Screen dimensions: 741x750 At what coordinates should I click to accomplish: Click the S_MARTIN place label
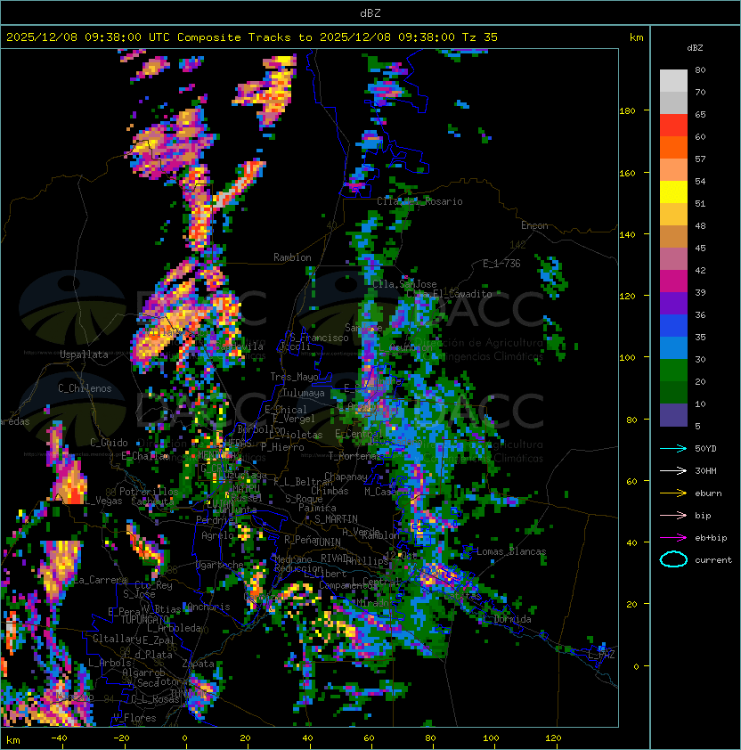[x=336, y=519]
